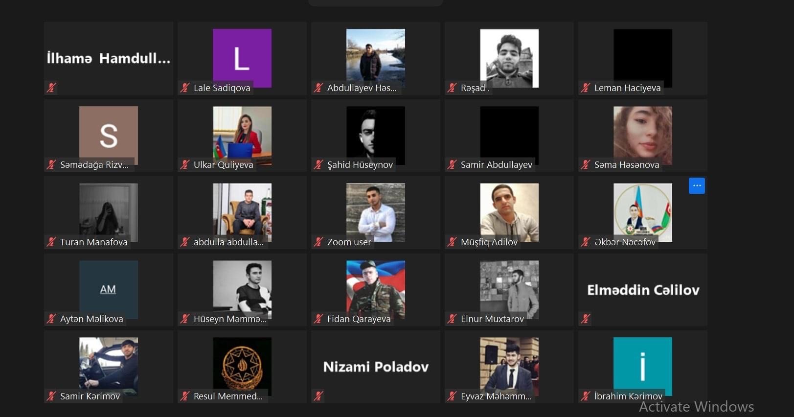Click the muted mic icon on Nizami Poladov's tile
This screenshot has height=417, width=794.
pyautogui.click(x=318, y=396)
